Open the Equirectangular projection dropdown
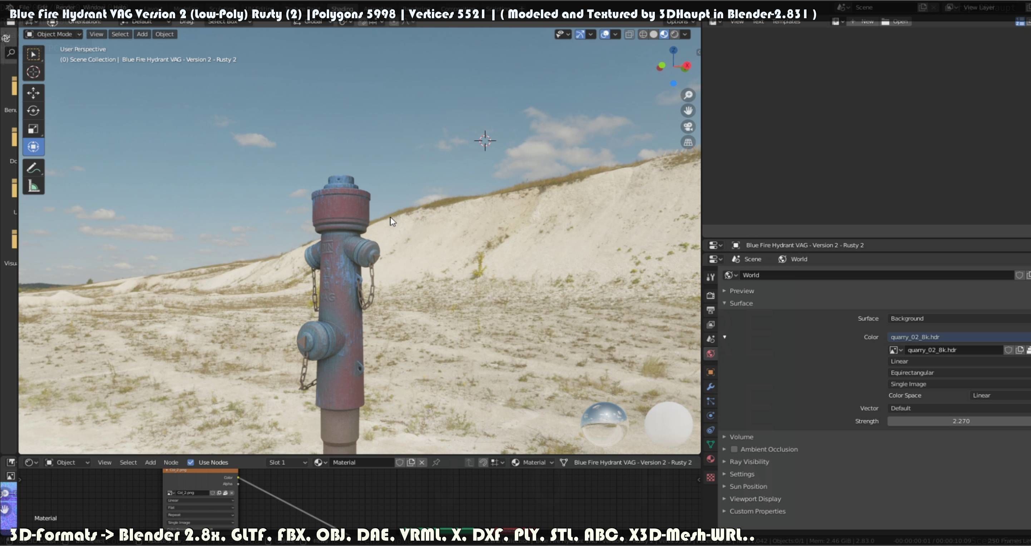The width and height of the screenshot is (1031, 546). [959, 372]
